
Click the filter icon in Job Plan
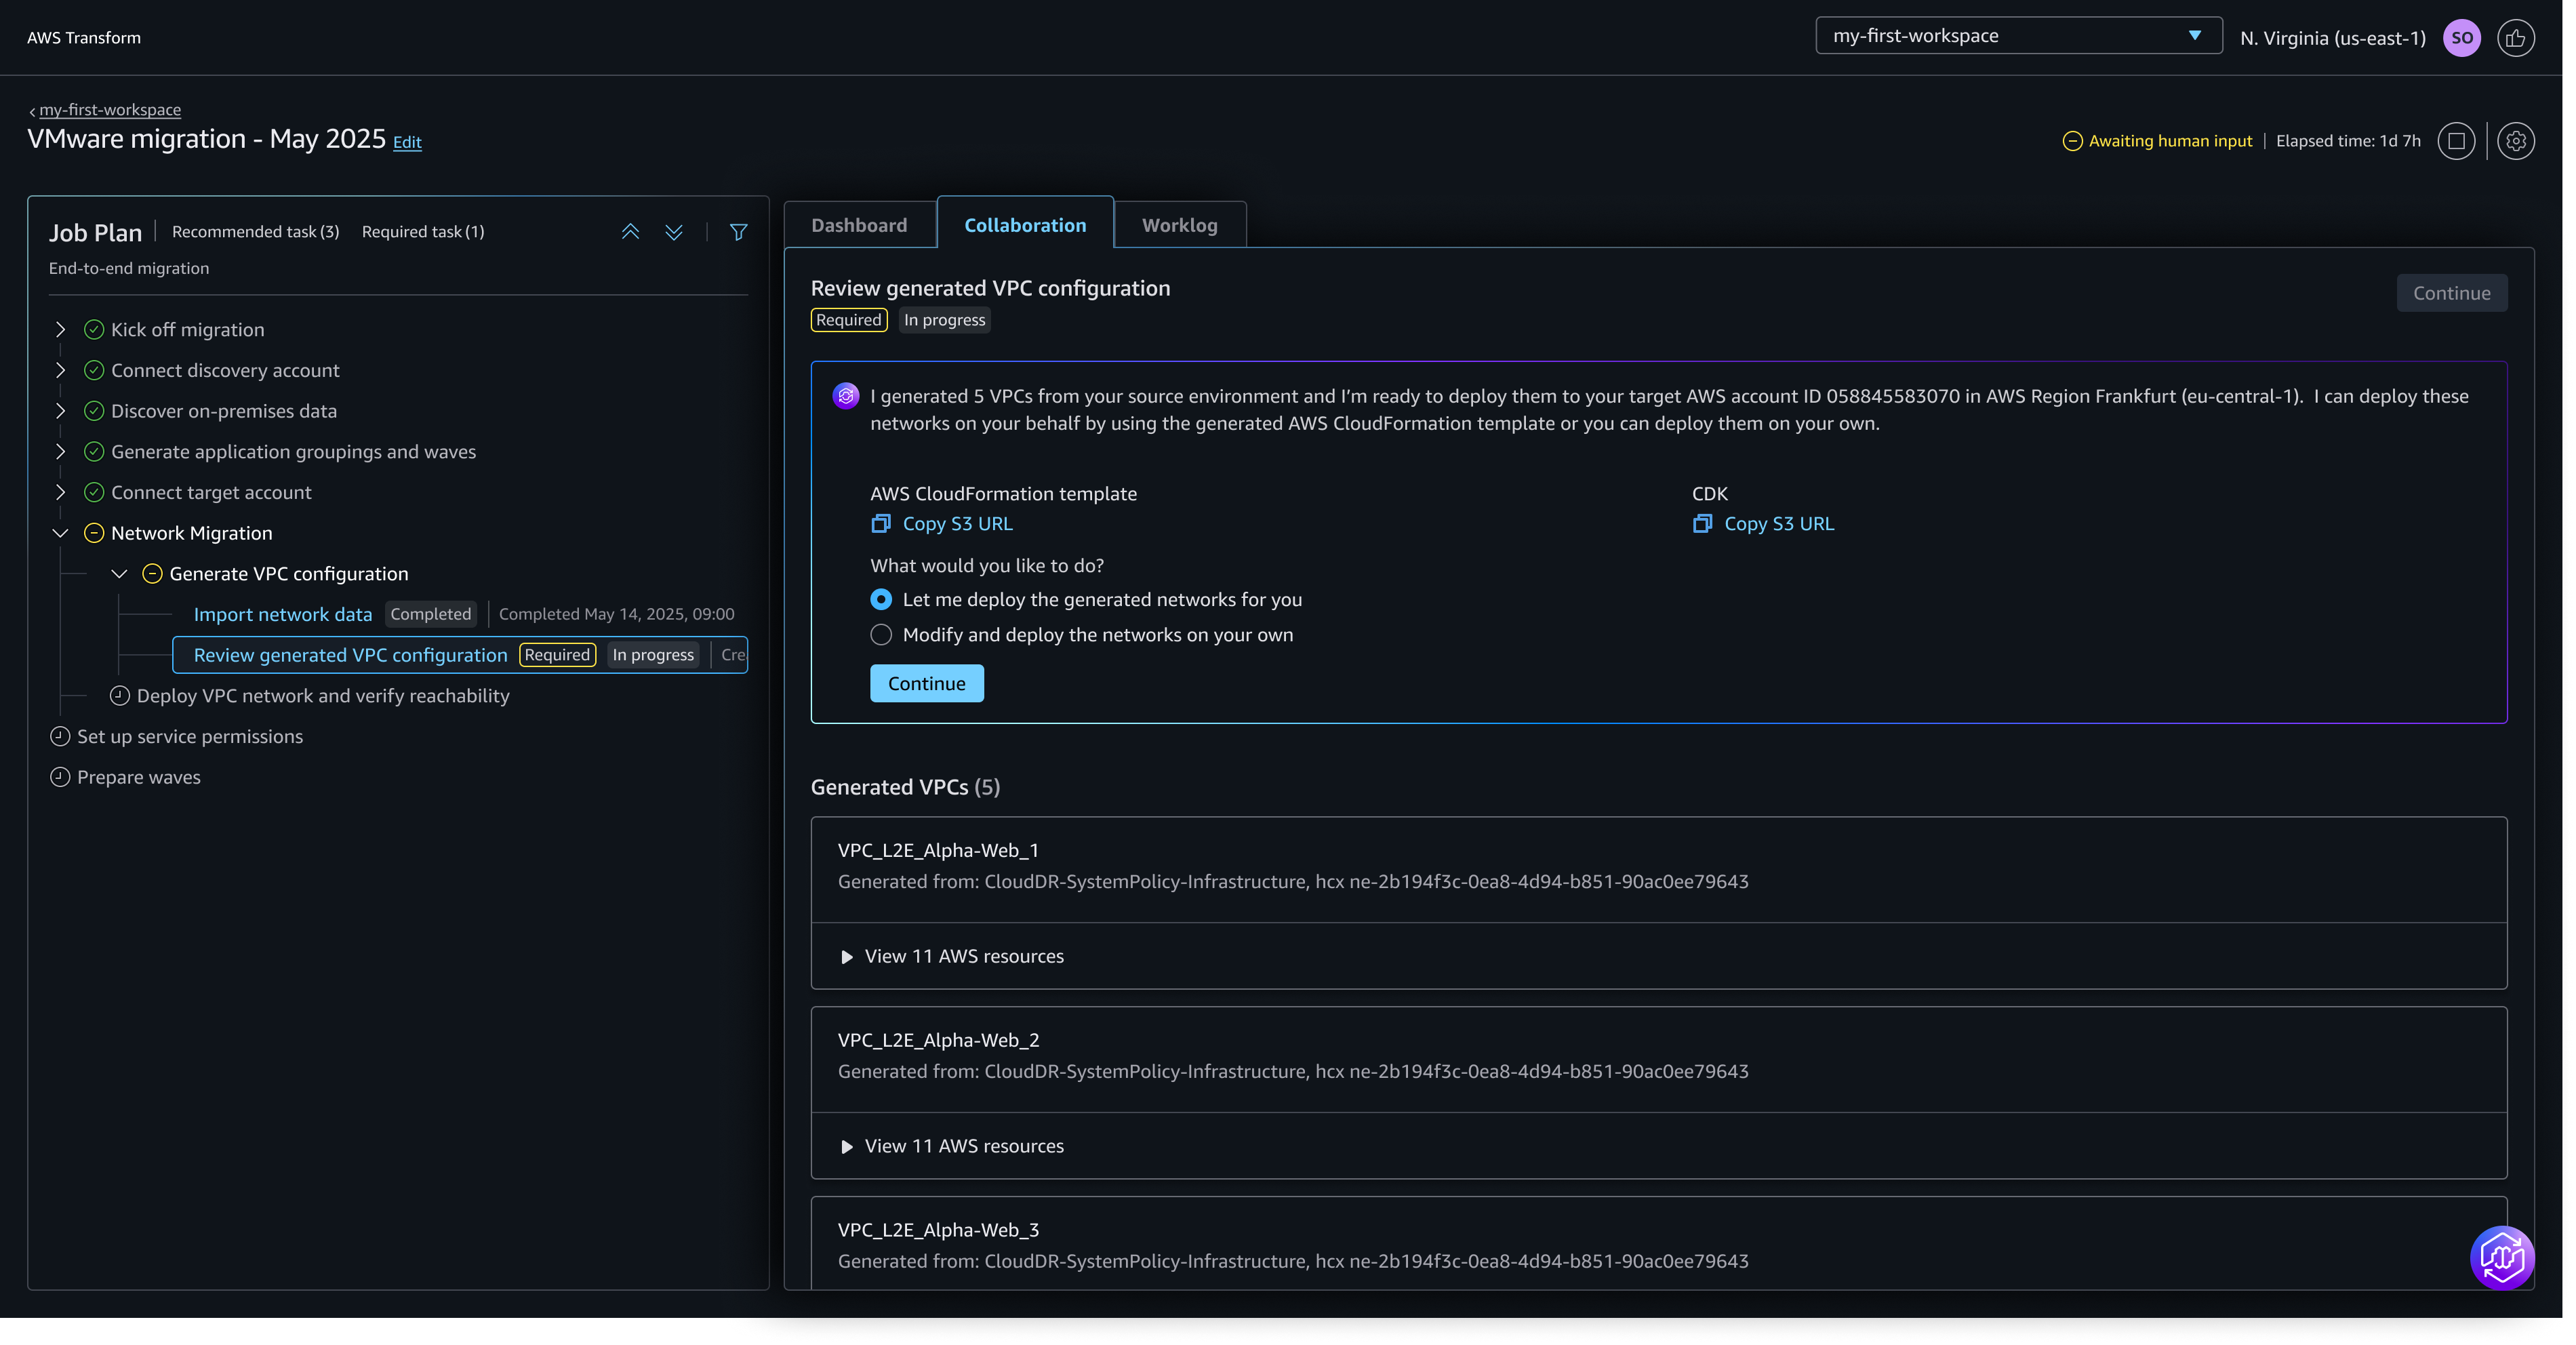click(738, 232)
